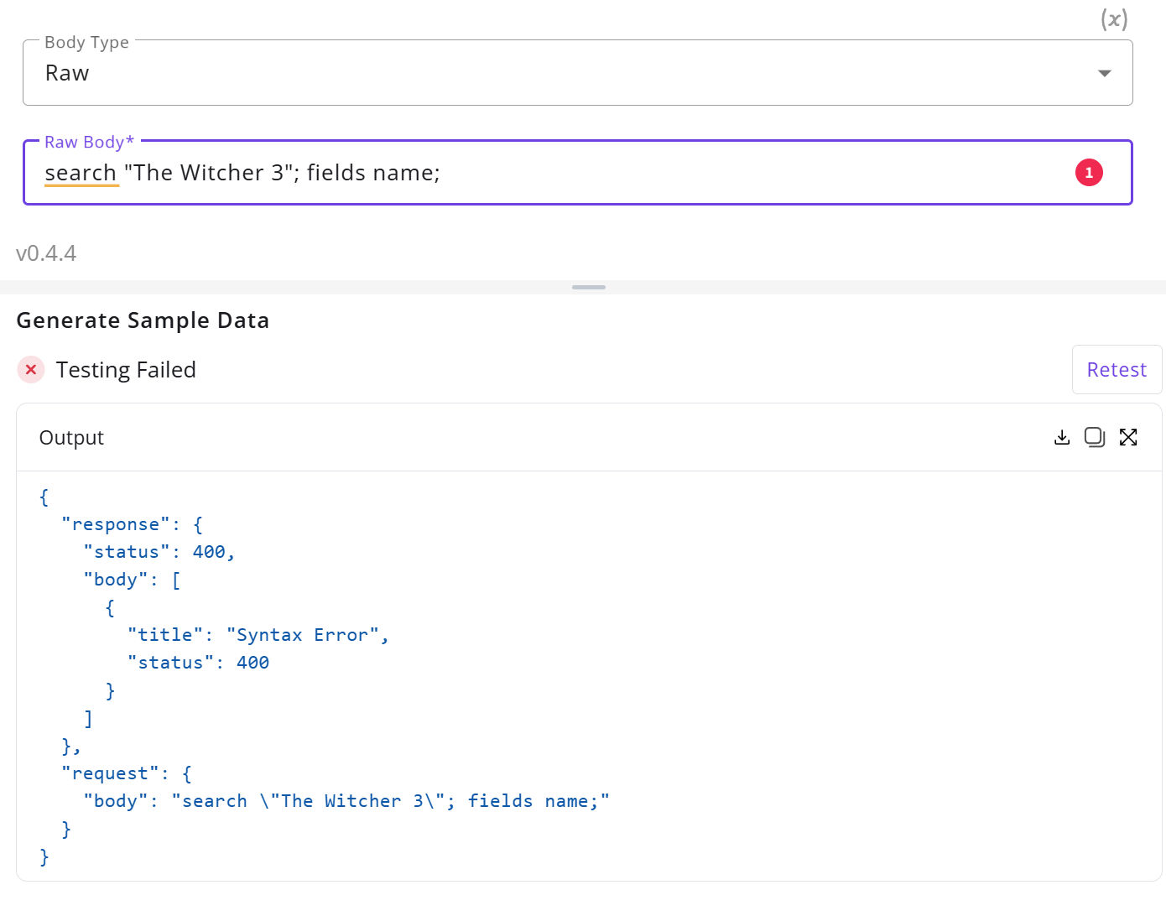1166x916 pixels.
Task: Click the "status": 400, line under response
Action: [x=159, y=552]
